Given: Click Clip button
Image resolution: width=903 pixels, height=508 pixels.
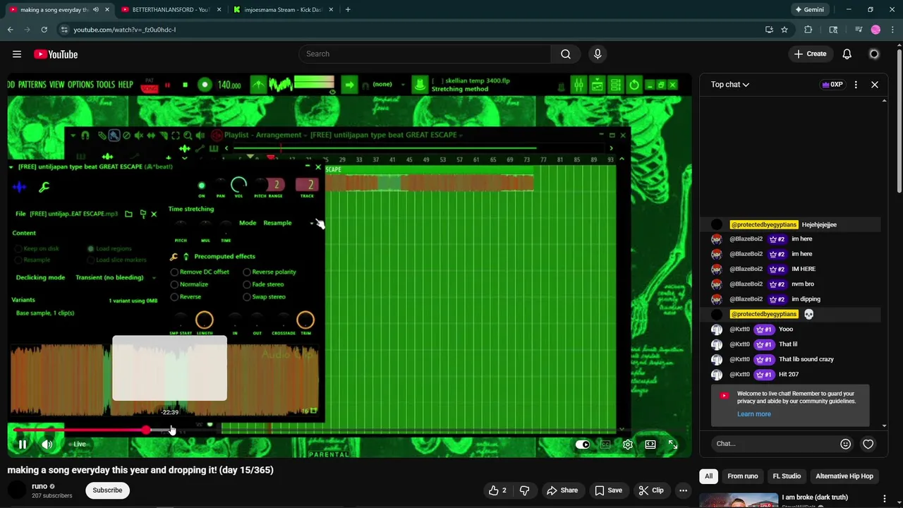Looking at the screenshot, I should coord(651,490).
